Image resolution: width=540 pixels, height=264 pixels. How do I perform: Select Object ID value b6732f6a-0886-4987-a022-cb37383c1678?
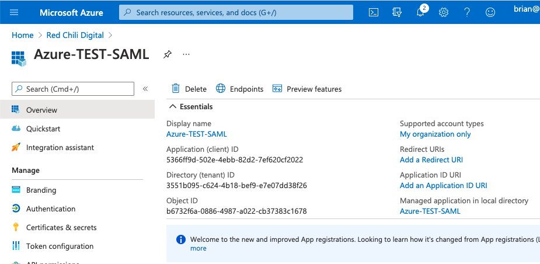pyautogui.click(x=236, y=211)
